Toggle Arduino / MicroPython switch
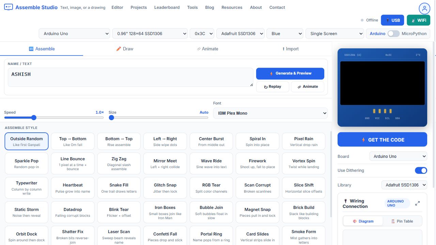436x245 pixels. (x=393, y=34)
